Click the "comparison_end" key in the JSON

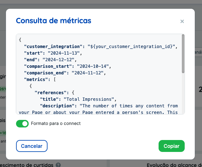tap(45, 73)
